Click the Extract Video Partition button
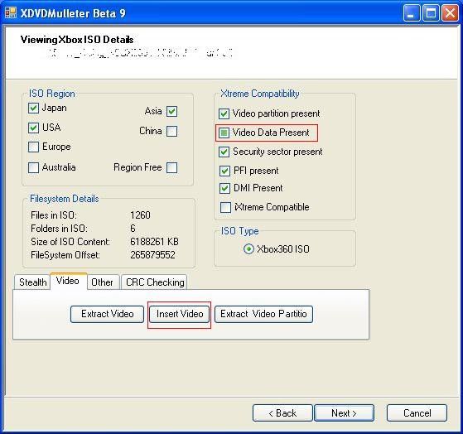This screenshot has width=463, height=434. coord(263,314)
